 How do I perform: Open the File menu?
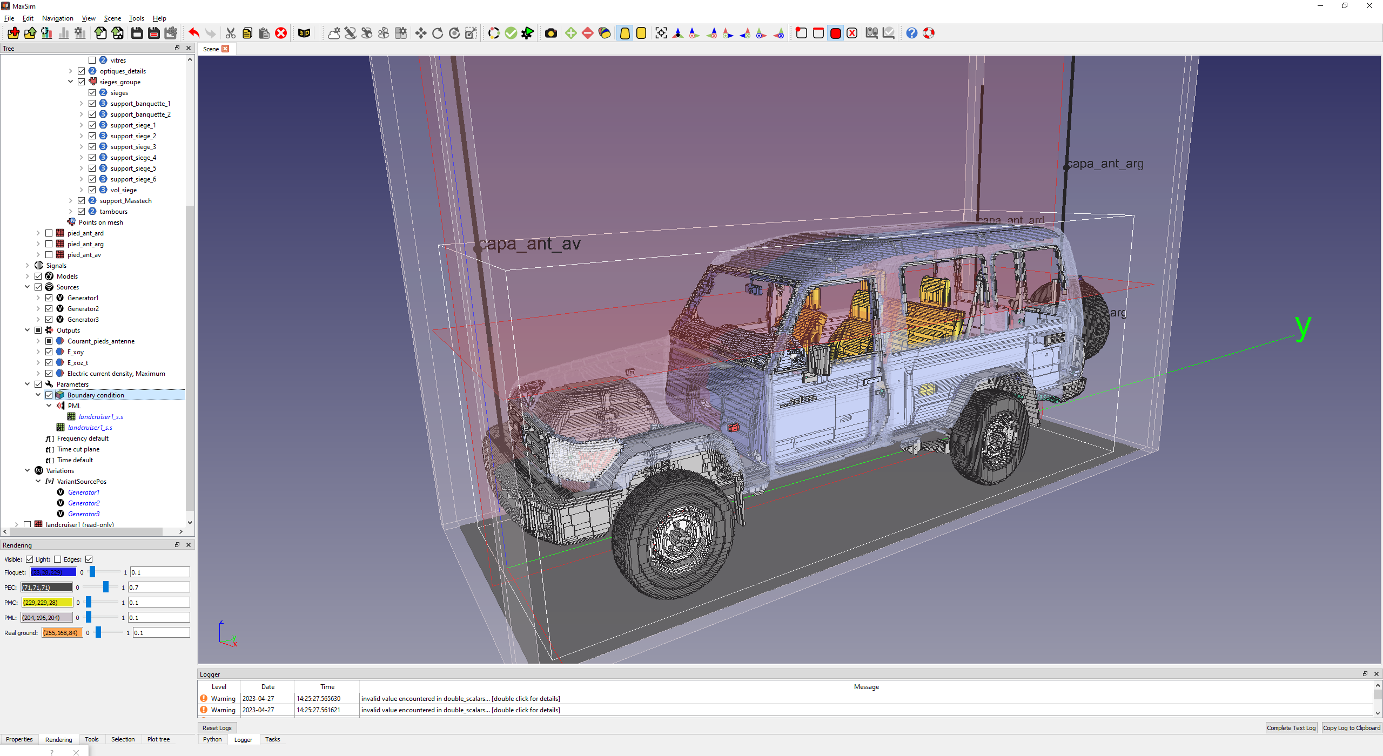(x=9, y=18)
